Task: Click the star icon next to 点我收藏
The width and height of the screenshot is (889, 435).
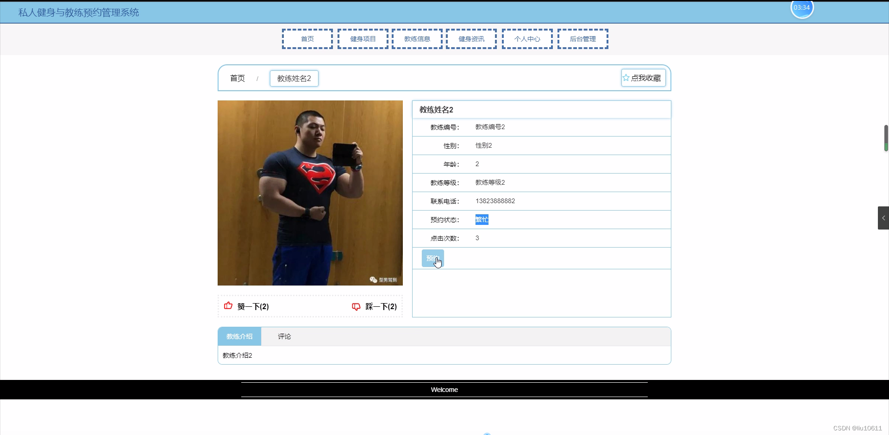Action: [x=626, y=77]
